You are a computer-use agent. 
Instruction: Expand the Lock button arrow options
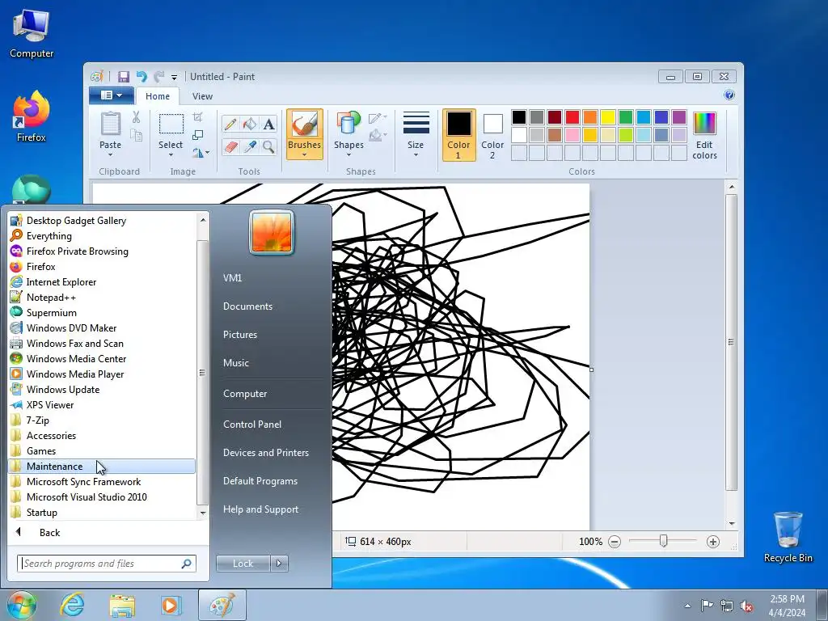point(279,564)
